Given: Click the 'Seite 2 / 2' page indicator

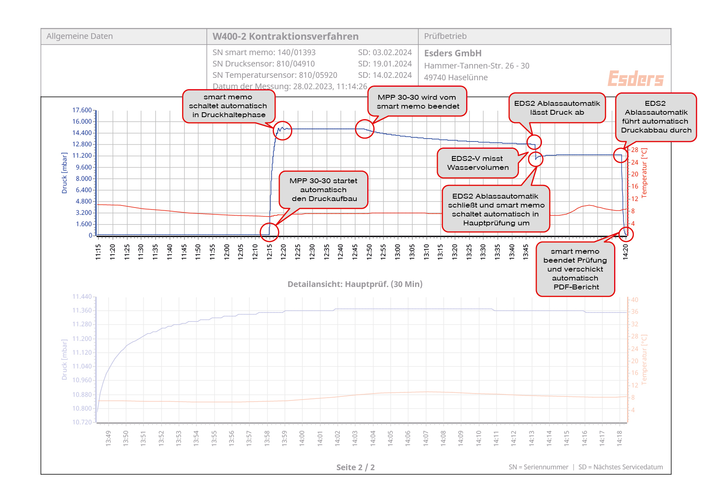Looking at the screenshot, I should 355,467.
